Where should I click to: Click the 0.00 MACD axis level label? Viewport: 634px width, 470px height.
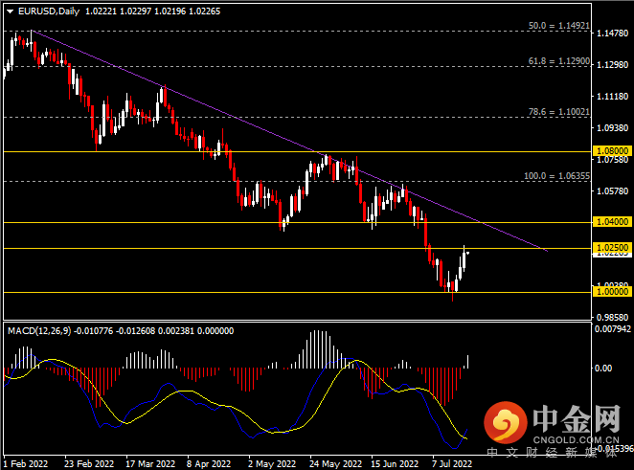pyautogui.click(x=603, y=369)
